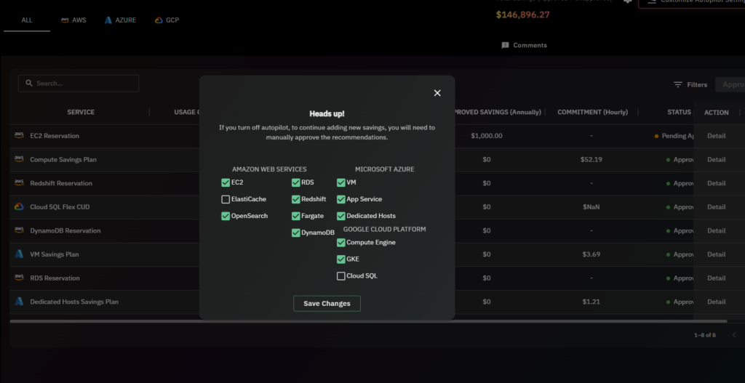This screenshot has width=745, height=383.
Task: Click GCP icon beside Cloud SQL Flex CUD
Action: coord(19,206)
